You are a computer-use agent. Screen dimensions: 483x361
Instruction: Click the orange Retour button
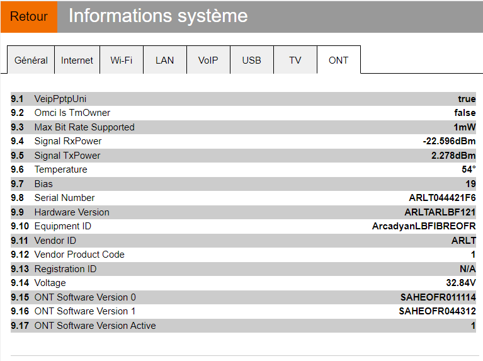29,16
